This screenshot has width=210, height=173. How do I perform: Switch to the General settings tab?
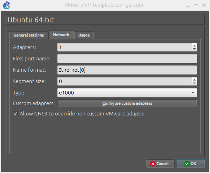point(28,35)
